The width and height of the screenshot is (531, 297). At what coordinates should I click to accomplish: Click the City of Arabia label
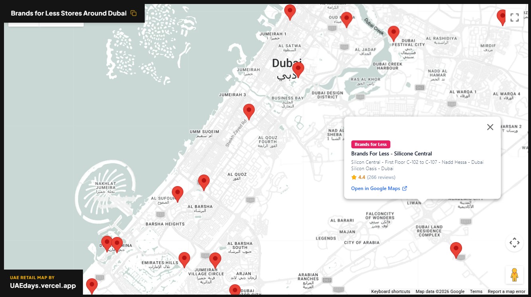click(362, 243)
